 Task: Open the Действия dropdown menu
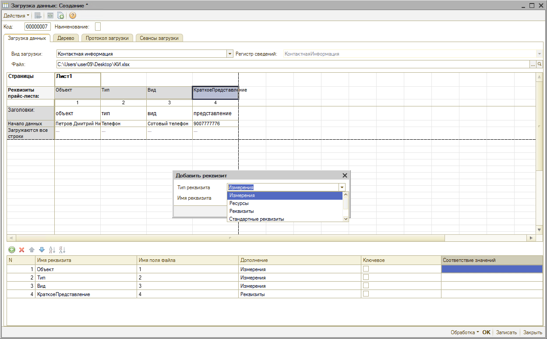tap(16, 16)
